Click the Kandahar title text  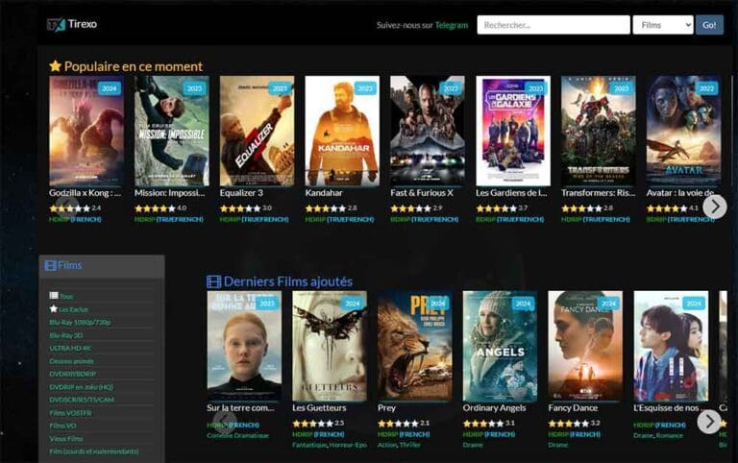(324, 193)
